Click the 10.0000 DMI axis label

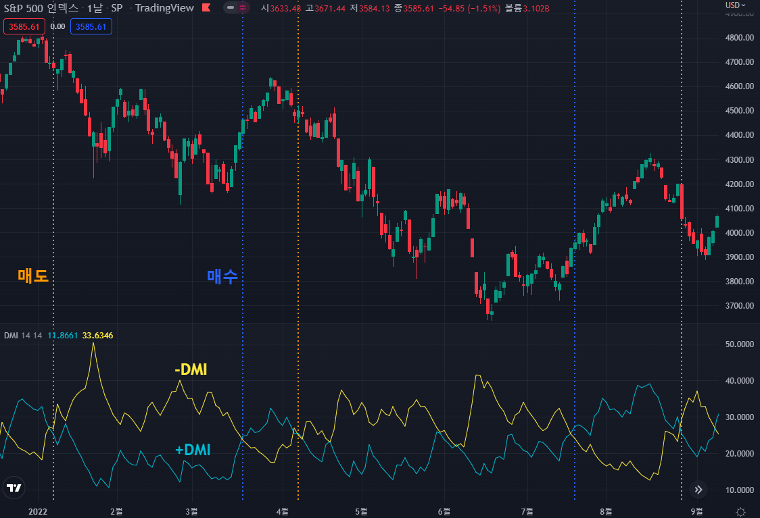740,490
